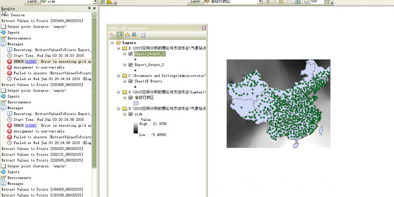Toggle the xide raster layer checkbox

pos(131,114)
